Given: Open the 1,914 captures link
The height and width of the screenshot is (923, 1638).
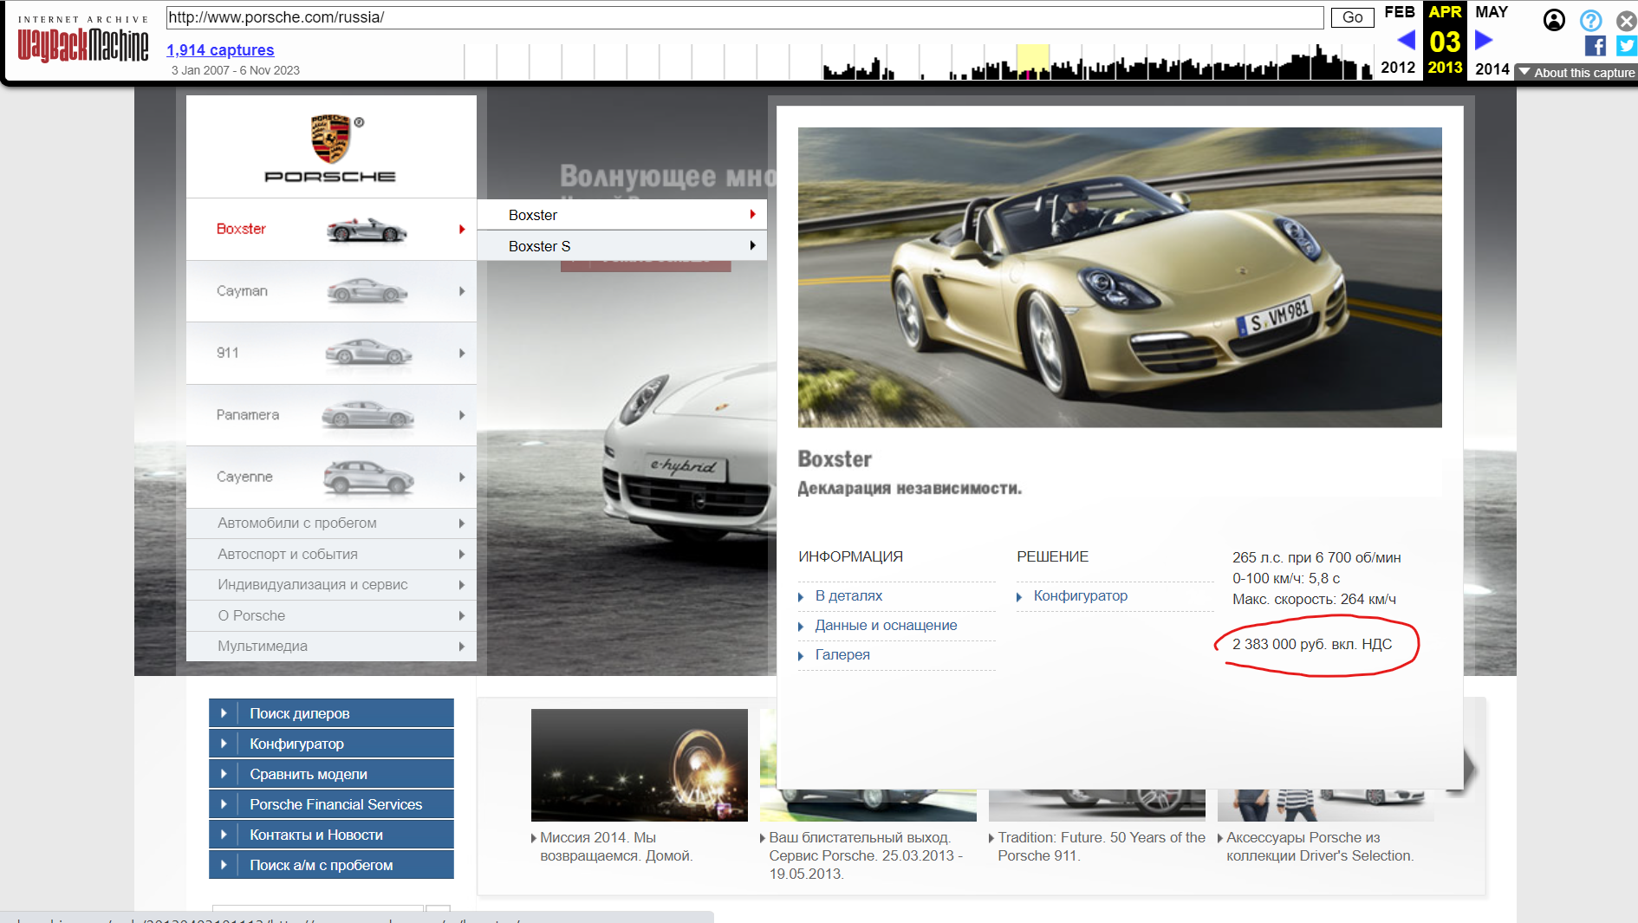Looking at the screenshot, I should [x=220, y=50].
